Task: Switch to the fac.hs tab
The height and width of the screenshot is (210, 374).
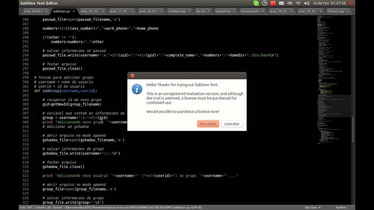Action: point(200,11)
